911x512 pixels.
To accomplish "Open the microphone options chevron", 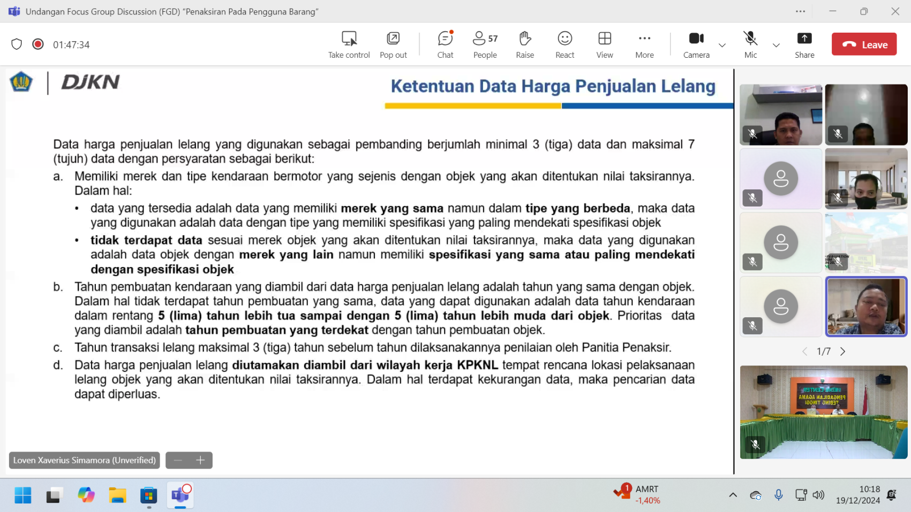I will [776, 45].
